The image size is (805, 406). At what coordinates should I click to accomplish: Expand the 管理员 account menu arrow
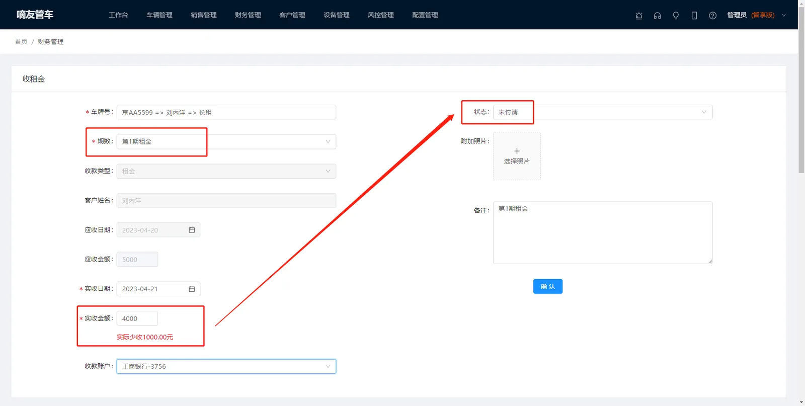[783, 16]
